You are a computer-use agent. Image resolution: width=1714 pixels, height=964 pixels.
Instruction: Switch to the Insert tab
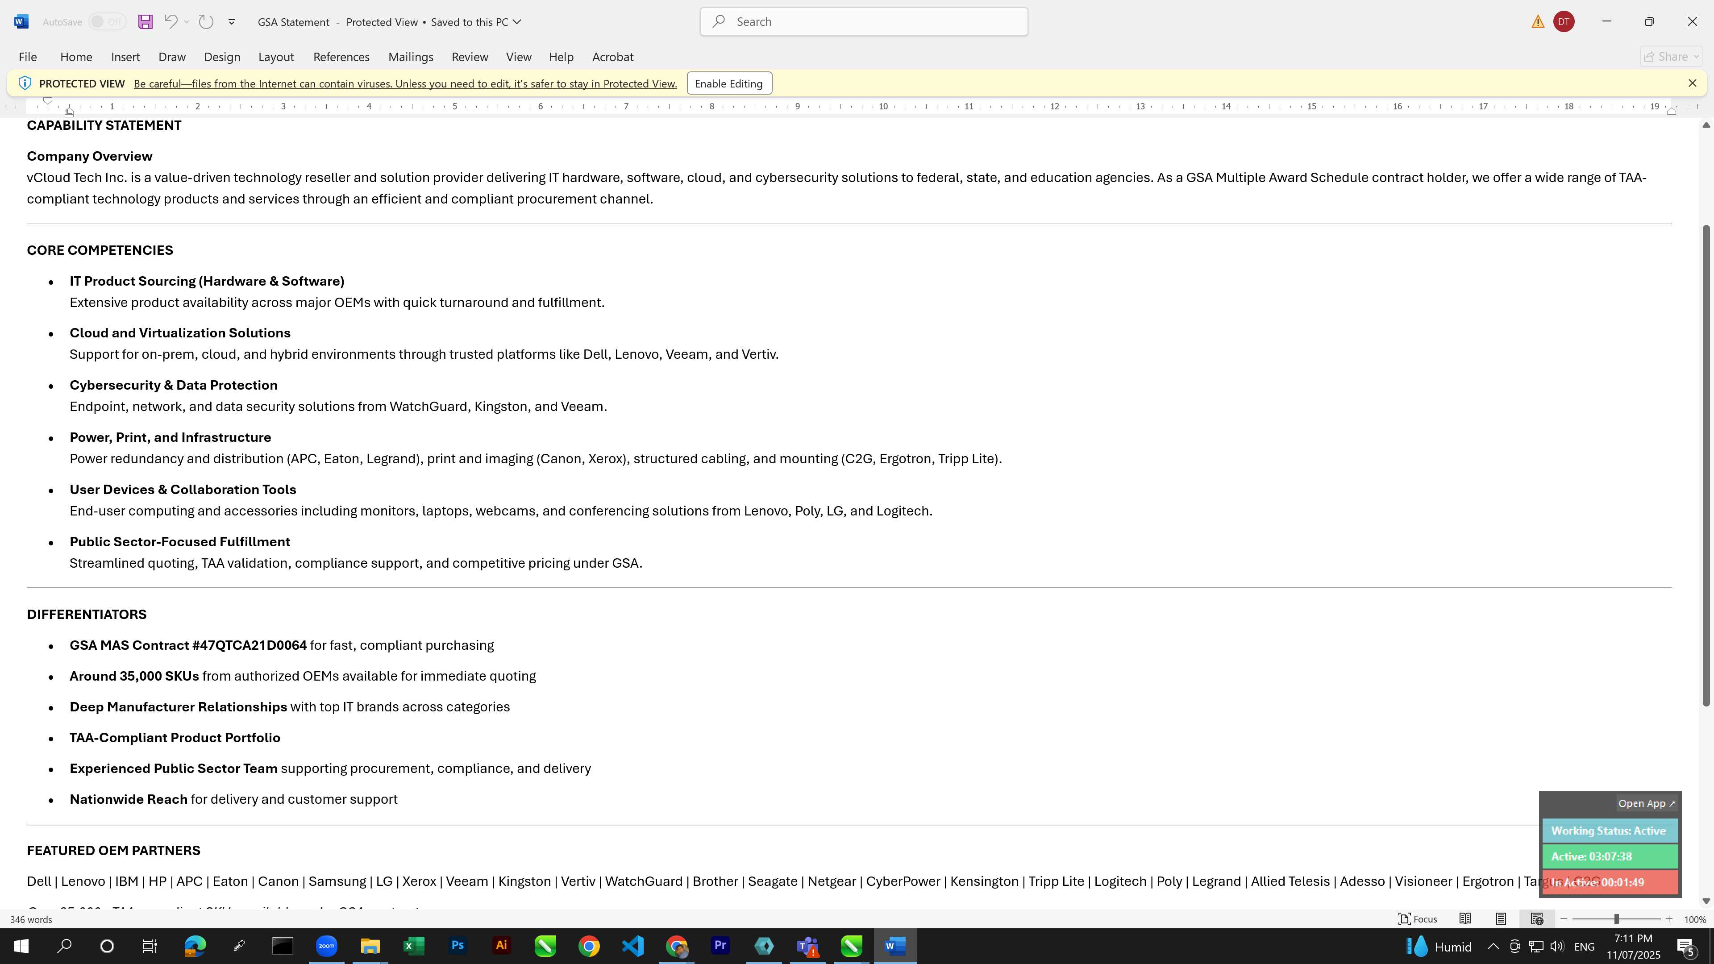(125, 57)
